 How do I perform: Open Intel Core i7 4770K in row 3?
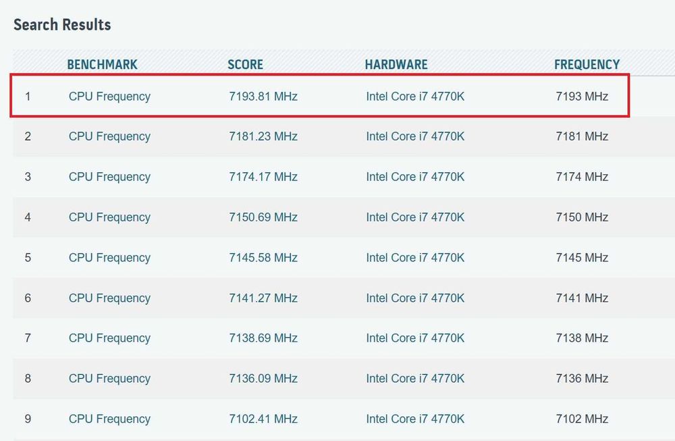tap(415, 176)
